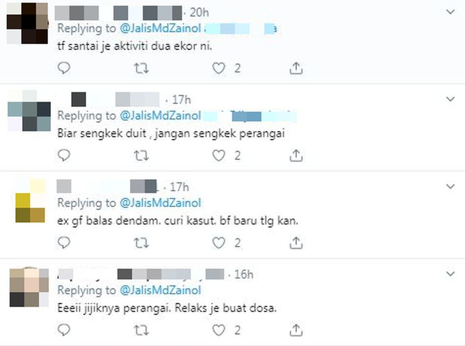Like the 'ex gf balas dendam' tweet
Screen dimensions: 465x346
pyautogui.click(x=218, y=243)
